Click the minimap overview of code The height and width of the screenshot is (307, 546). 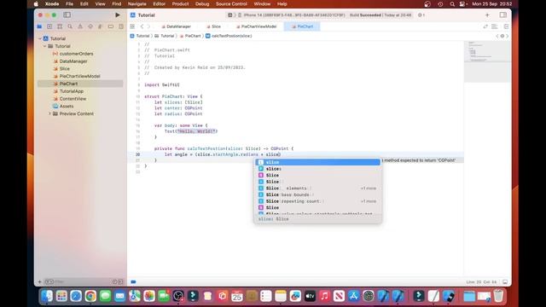[x=487, y=61]
